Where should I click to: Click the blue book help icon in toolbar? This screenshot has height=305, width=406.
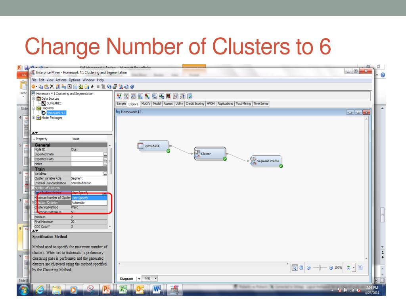pyautogui.click(x=132, y=87)
